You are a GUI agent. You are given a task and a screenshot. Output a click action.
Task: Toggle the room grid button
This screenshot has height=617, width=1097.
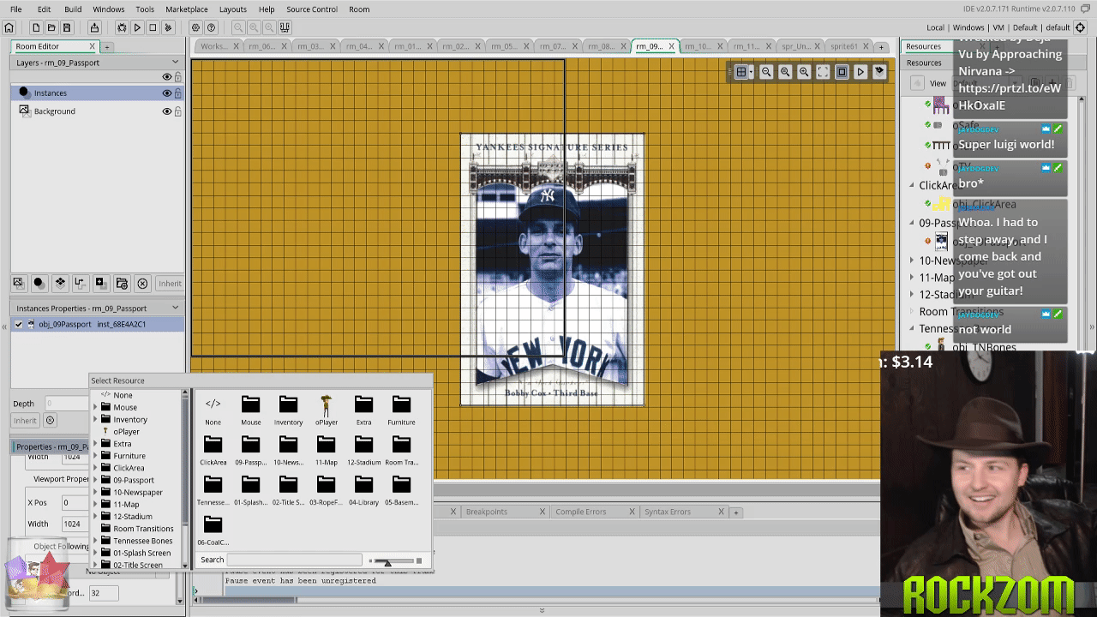click(740, 72)
